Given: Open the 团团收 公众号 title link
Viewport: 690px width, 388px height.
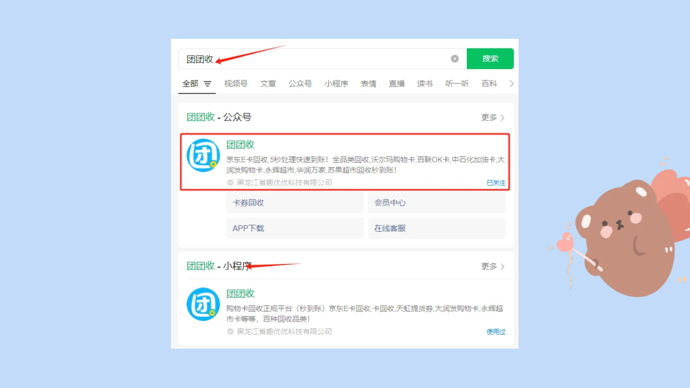Looking at the screenshot, I should (240, 144).
